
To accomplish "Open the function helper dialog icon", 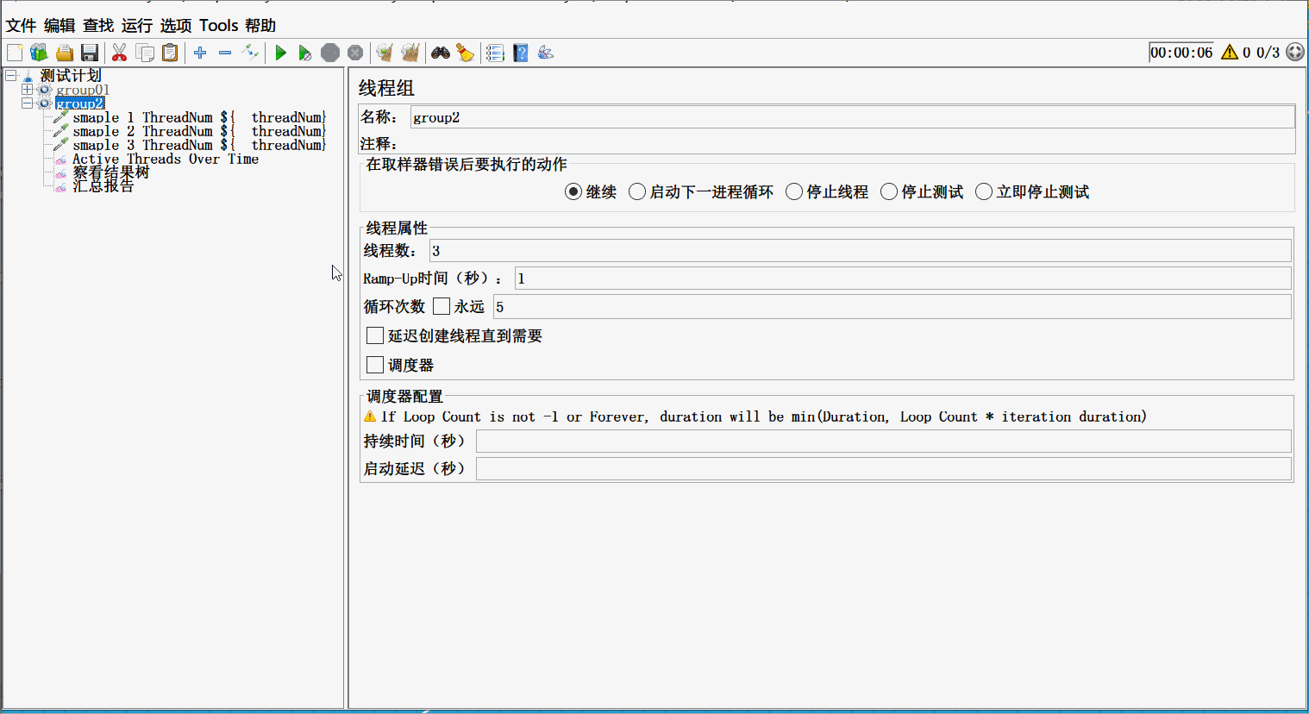I will click(x=544, y=53).
